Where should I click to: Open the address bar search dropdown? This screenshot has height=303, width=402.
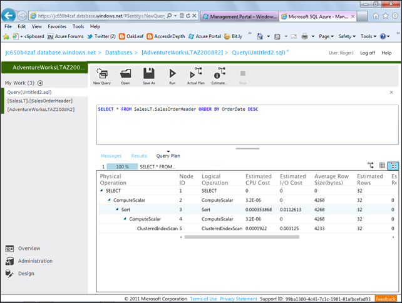(175, 16)
